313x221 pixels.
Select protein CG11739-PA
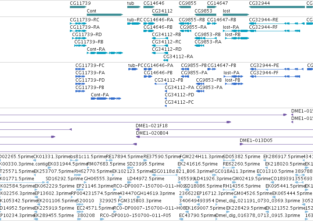(x=80, y=76)
